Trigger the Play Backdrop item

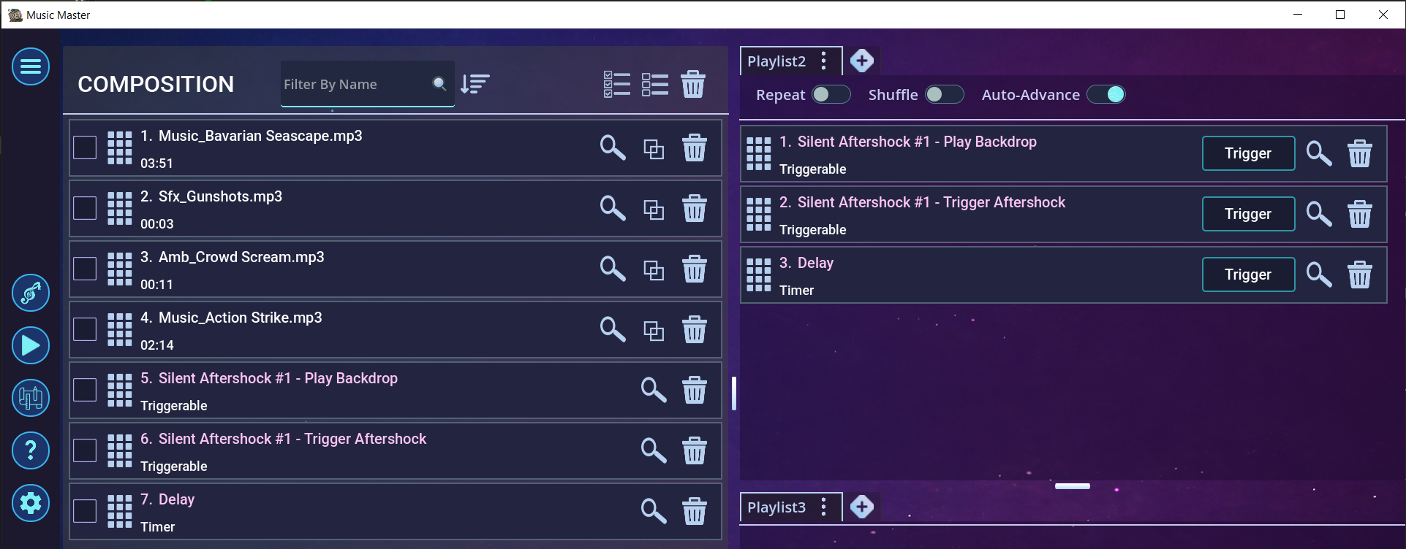pos(1247,153)
